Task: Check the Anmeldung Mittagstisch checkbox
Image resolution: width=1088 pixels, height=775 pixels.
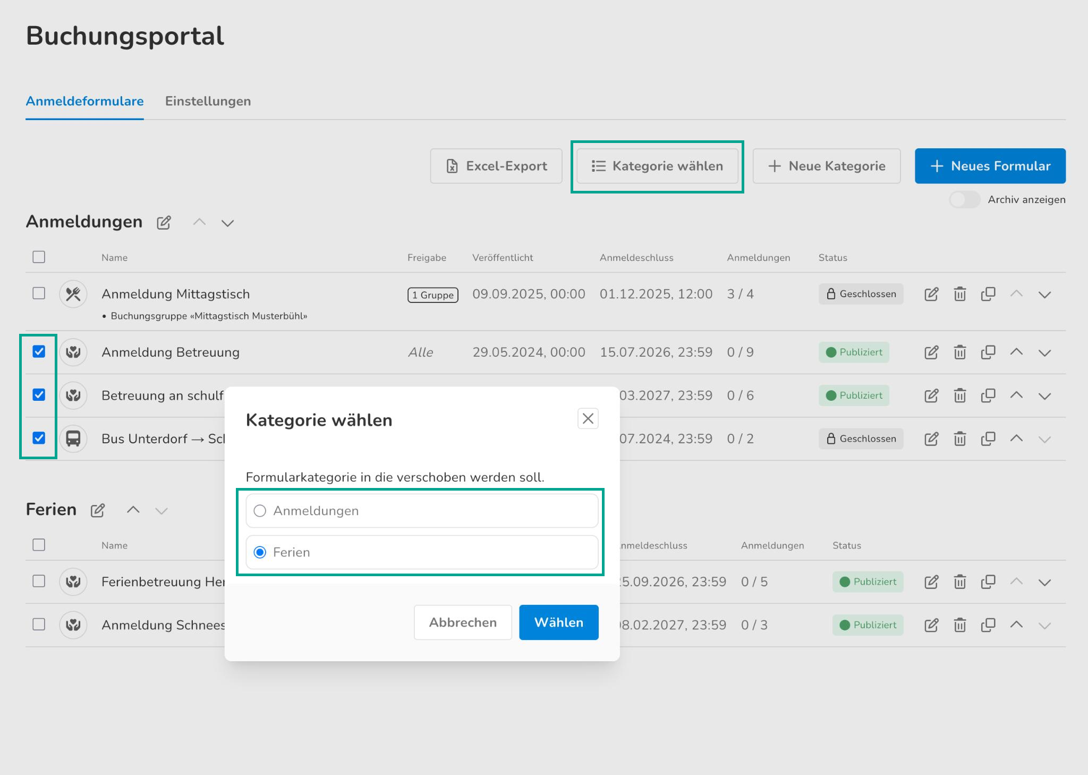Action: 39,293
